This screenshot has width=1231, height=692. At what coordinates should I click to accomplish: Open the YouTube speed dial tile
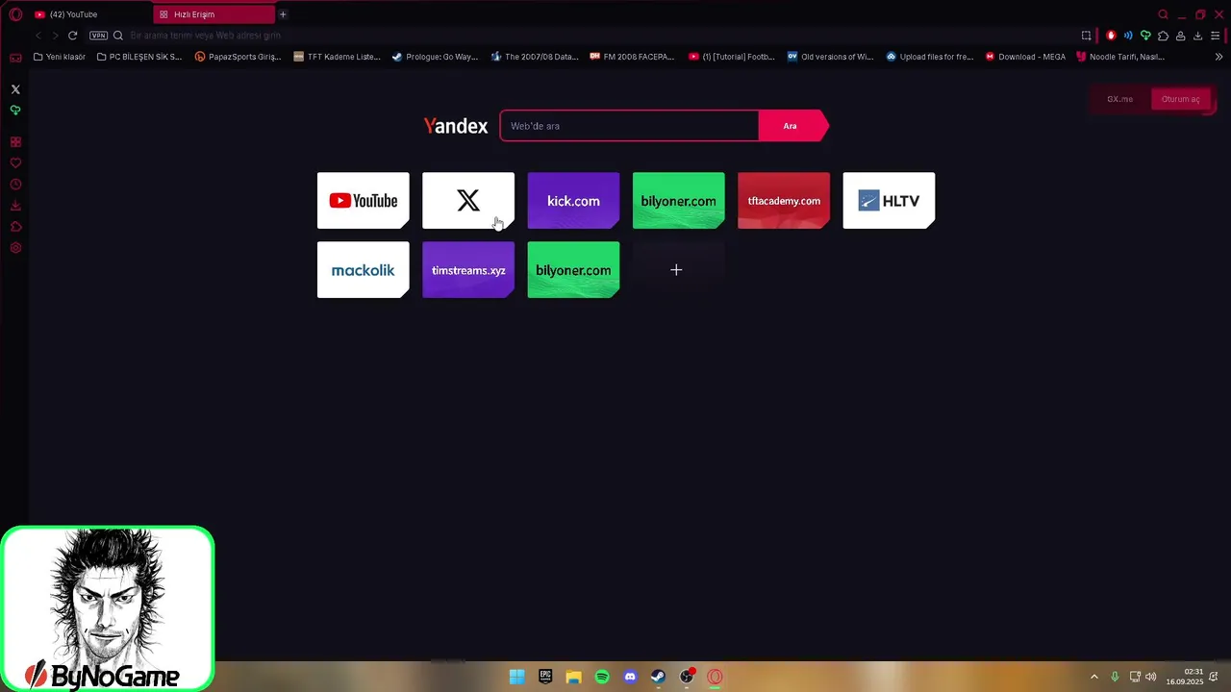(364, 201)
